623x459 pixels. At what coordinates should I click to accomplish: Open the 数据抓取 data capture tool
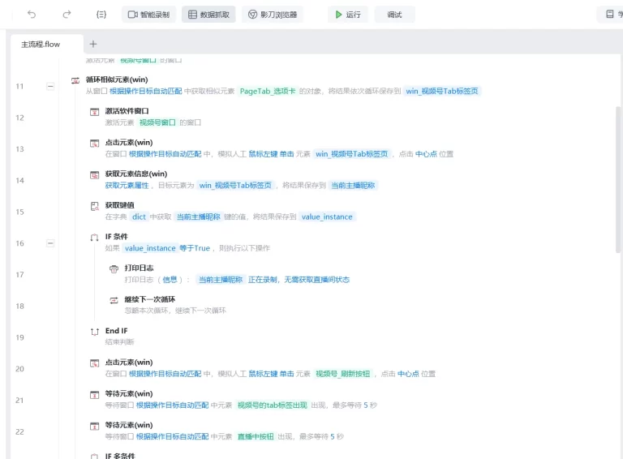tap(208, 15)
